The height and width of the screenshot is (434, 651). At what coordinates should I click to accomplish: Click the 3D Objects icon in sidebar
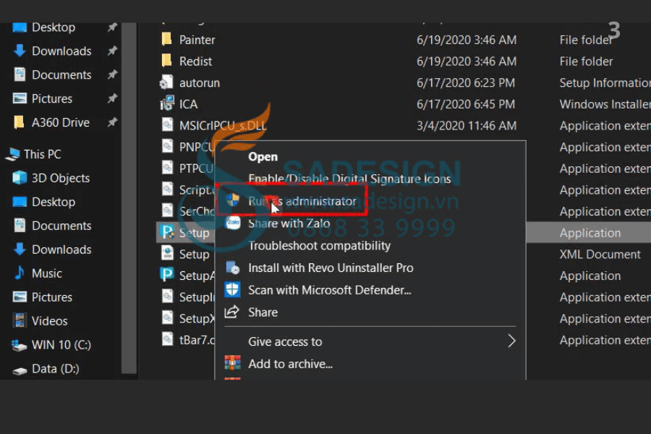(20, 178)
